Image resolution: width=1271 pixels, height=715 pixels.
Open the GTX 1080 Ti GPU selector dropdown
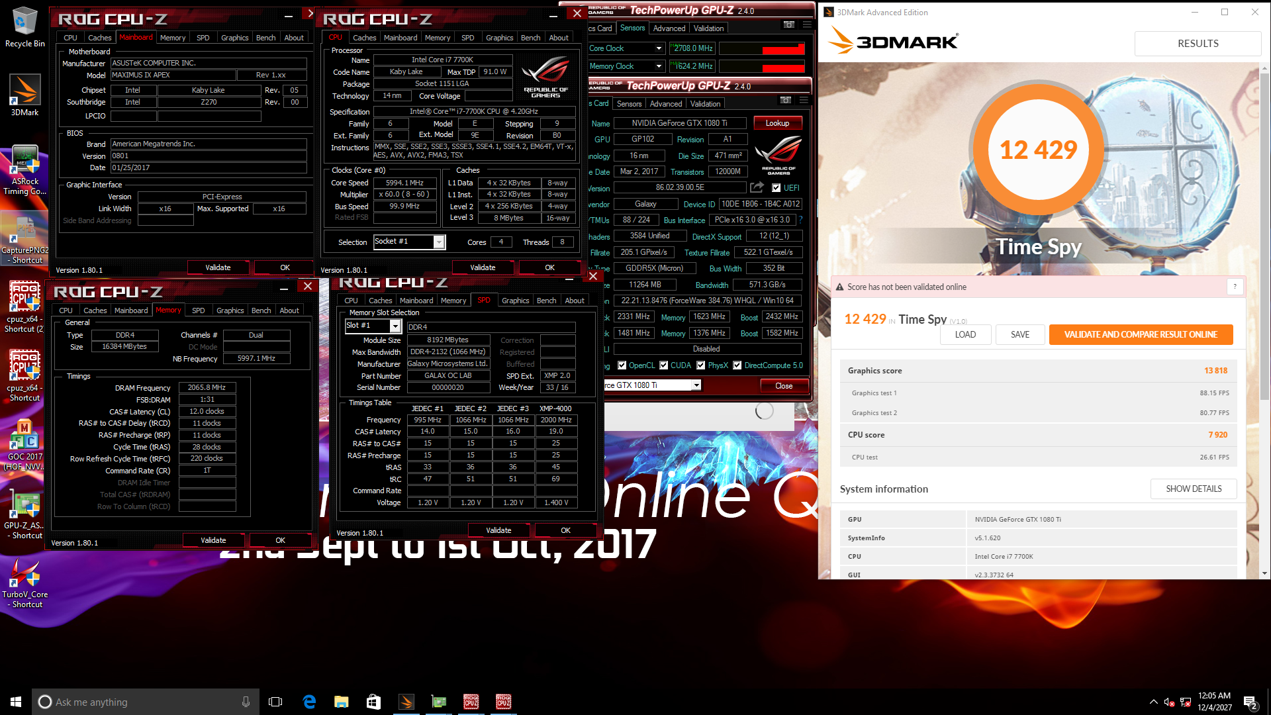696,385
